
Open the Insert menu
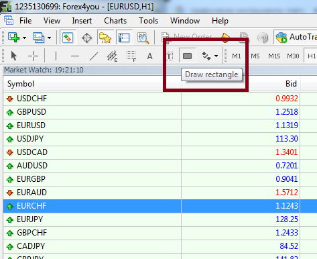click(82, 21)
